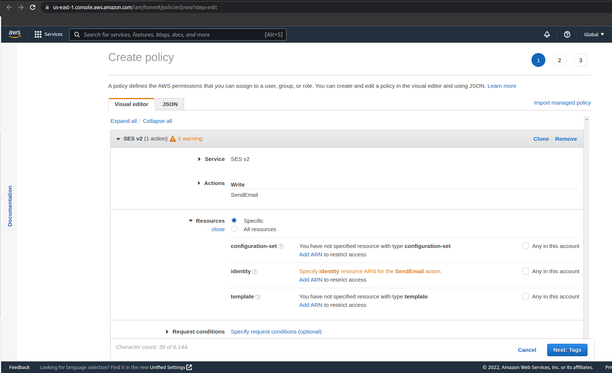Click the identity help tooltip icon
Image resolution: width=612 pixels, height=373 pixels.
[x=255, y=271]
